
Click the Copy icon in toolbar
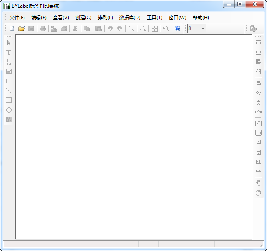point(87,28)
